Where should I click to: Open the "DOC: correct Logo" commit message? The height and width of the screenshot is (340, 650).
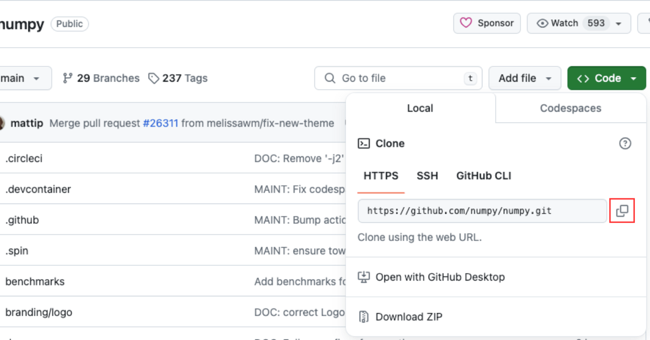pyautogui.click(x=300, y=313)
